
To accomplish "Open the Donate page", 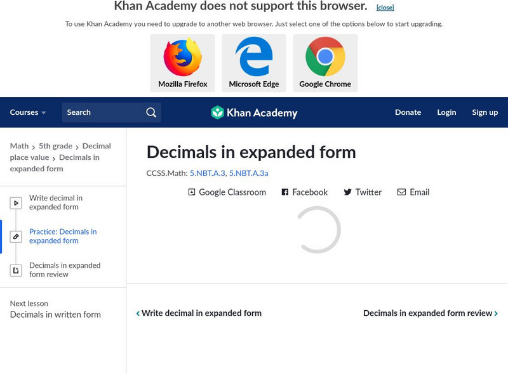I will 408,112.
